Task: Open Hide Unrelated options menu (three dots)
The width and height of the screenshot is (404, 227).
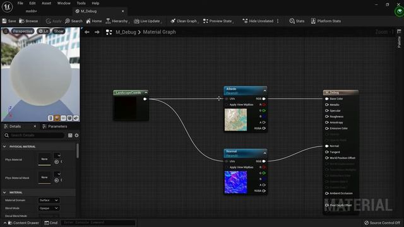Action: click(x=278, y=21)
